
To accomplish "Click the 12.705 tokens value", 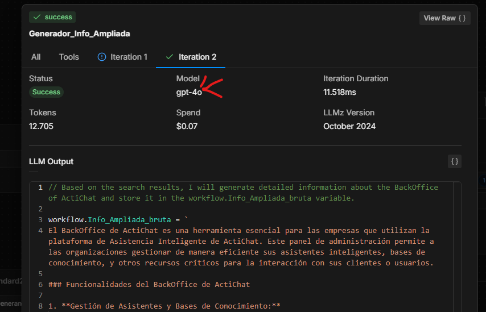I will tap(41, 126).
